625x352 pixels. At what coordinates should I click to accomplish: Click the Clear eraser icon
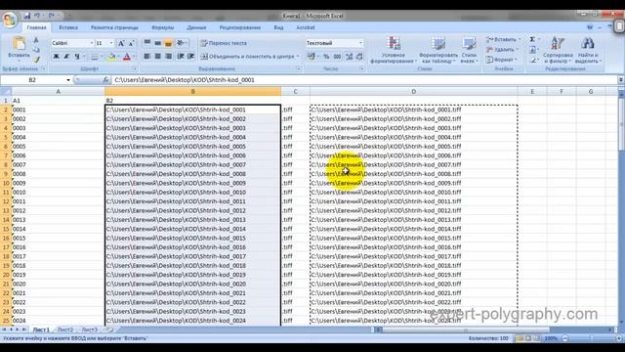click(533, 60)
